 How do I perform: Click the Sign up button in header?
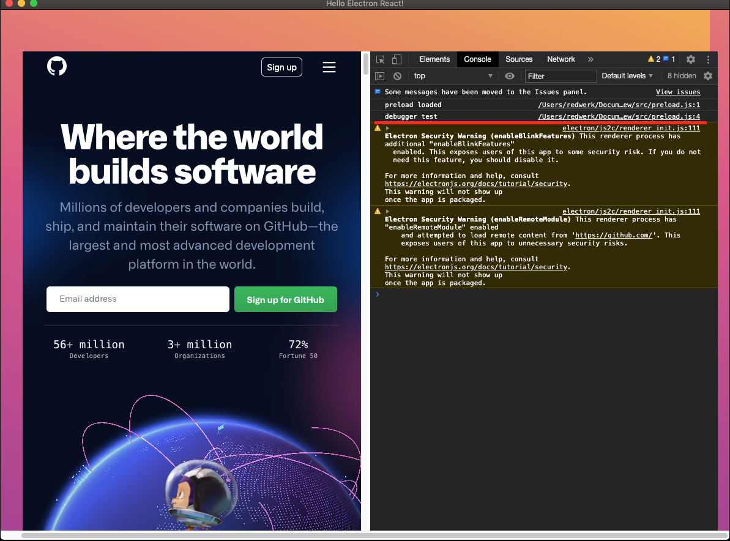pos(281,67)
